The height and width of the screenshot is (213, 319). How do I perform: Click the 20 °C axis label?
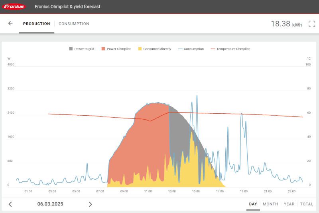[309, 161]
